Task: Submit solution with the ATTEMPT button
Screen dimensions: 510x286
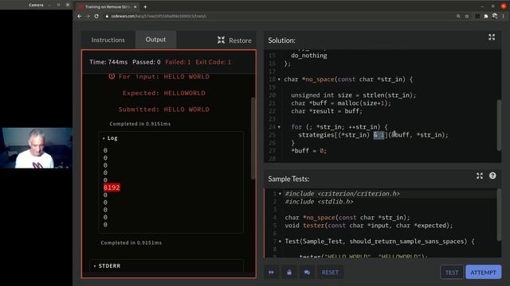Action: (484, 272)
